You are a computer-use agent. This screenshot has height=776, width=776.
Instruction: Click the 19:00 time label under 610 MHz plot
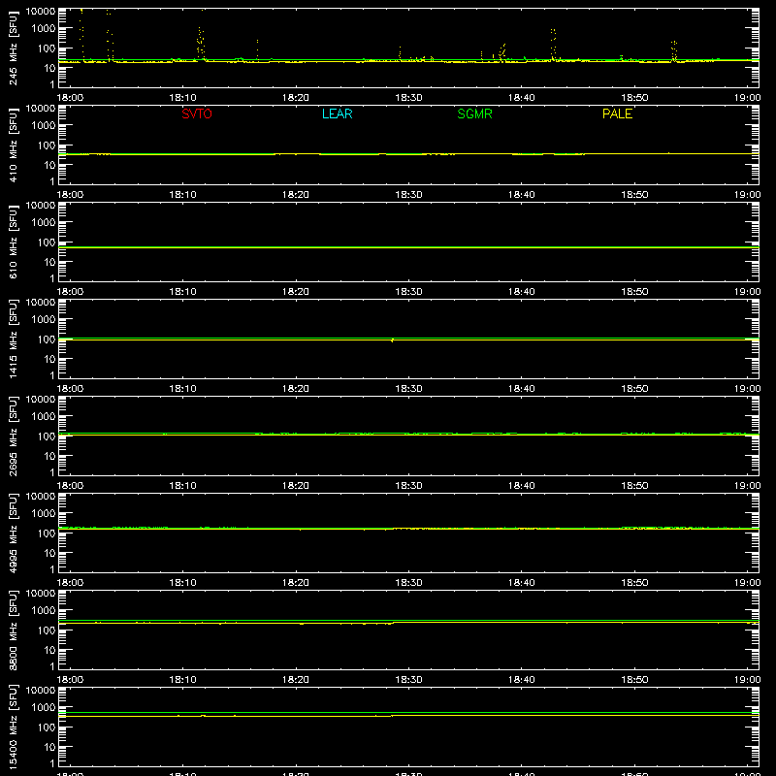pyautogui.click(x=747, y=292)
